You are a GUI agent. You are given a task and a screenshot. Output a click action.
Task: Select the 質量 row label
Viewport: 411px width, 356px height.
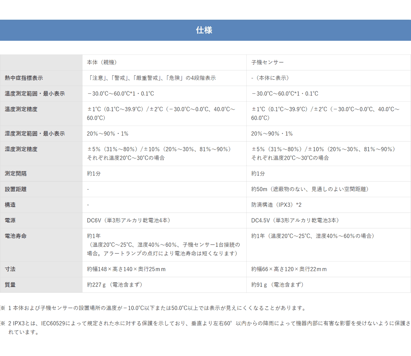pos(41,285)
